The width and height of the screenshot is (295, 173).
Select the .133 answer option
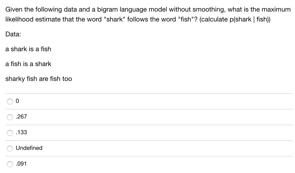[x=10, y=133]
